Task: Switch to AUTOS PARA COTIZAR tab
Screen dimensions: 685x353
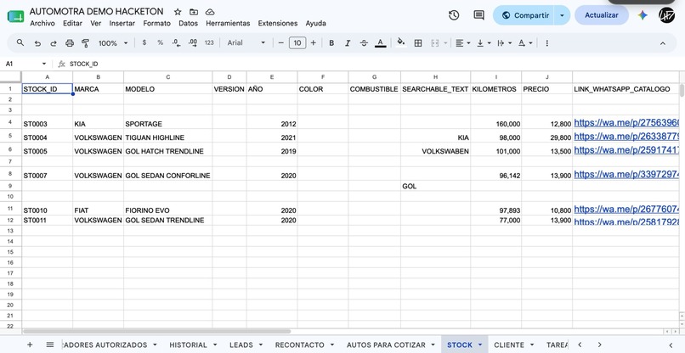Action: coord(386,345)
